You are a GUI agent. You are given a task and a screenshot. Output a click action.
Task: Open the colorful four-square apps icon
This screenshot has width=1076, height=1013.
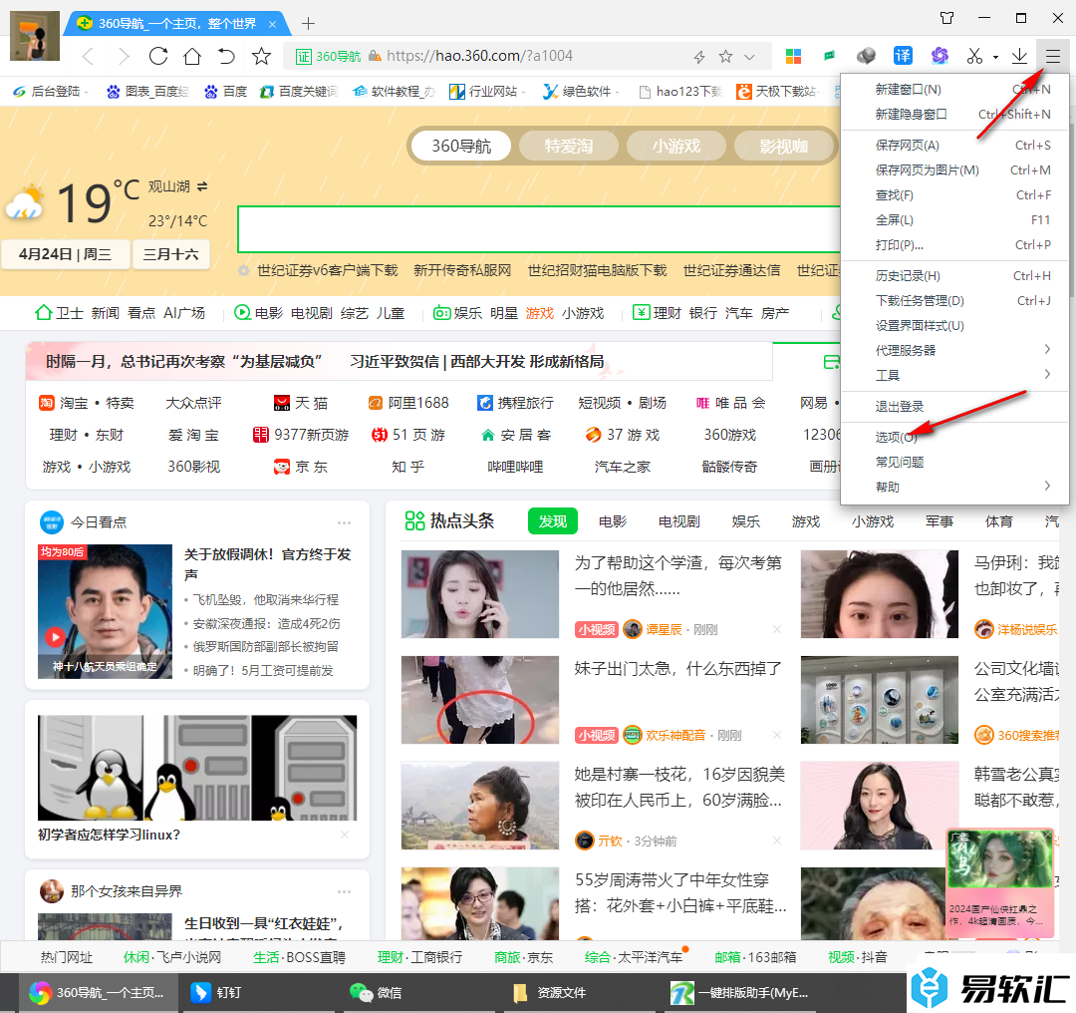794,56
